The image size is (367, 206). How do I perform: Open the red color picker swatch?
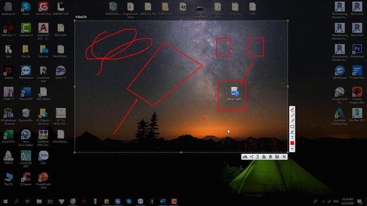(292, 143)
